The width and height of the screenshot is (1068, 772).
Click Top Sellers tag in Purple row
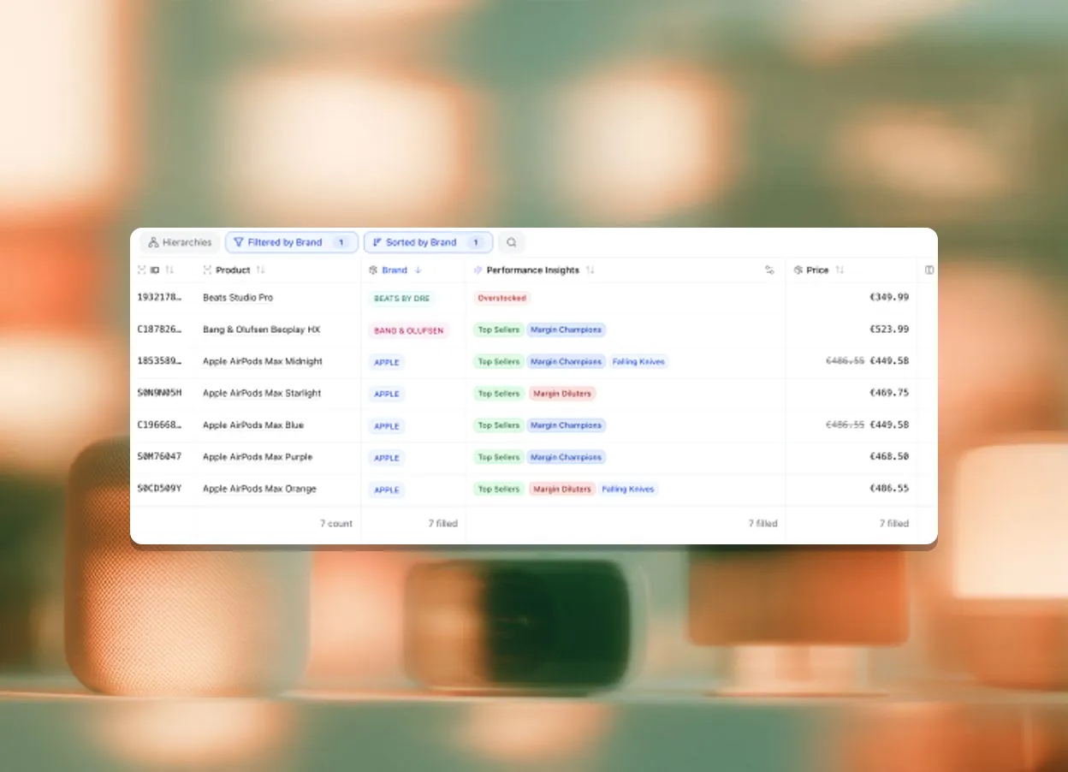pos(499,457)
